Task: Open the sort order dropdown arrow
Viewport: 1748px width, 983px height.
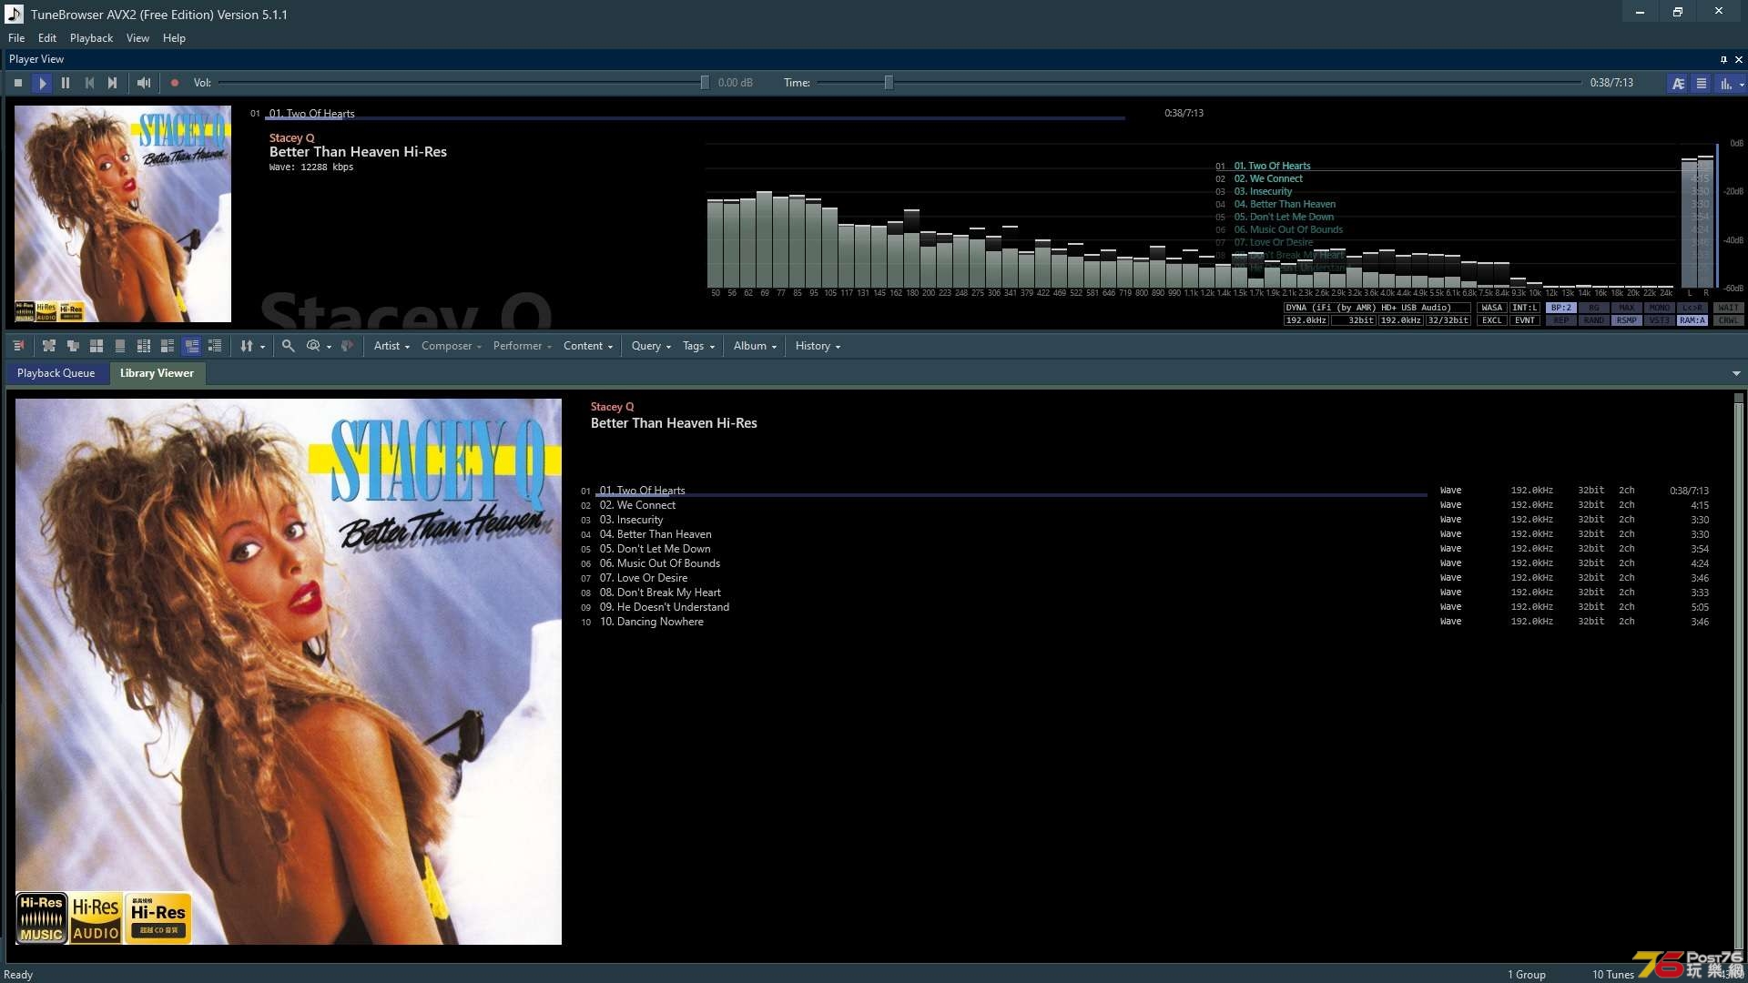Action: [x=262, y=347]
